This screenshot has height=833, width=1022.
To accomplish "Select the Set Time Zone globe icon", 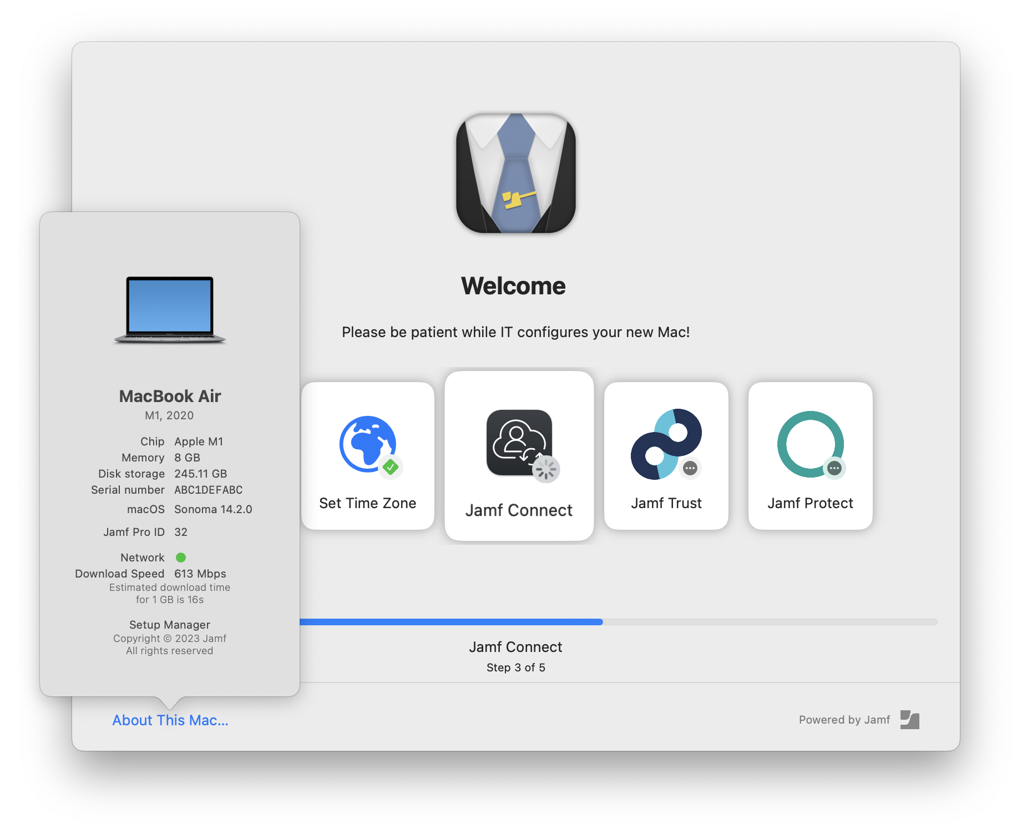I will (367, 444).
